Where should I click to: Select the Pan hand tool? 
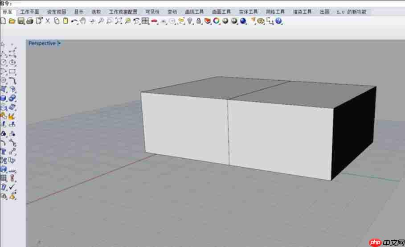tap(83, 21)
